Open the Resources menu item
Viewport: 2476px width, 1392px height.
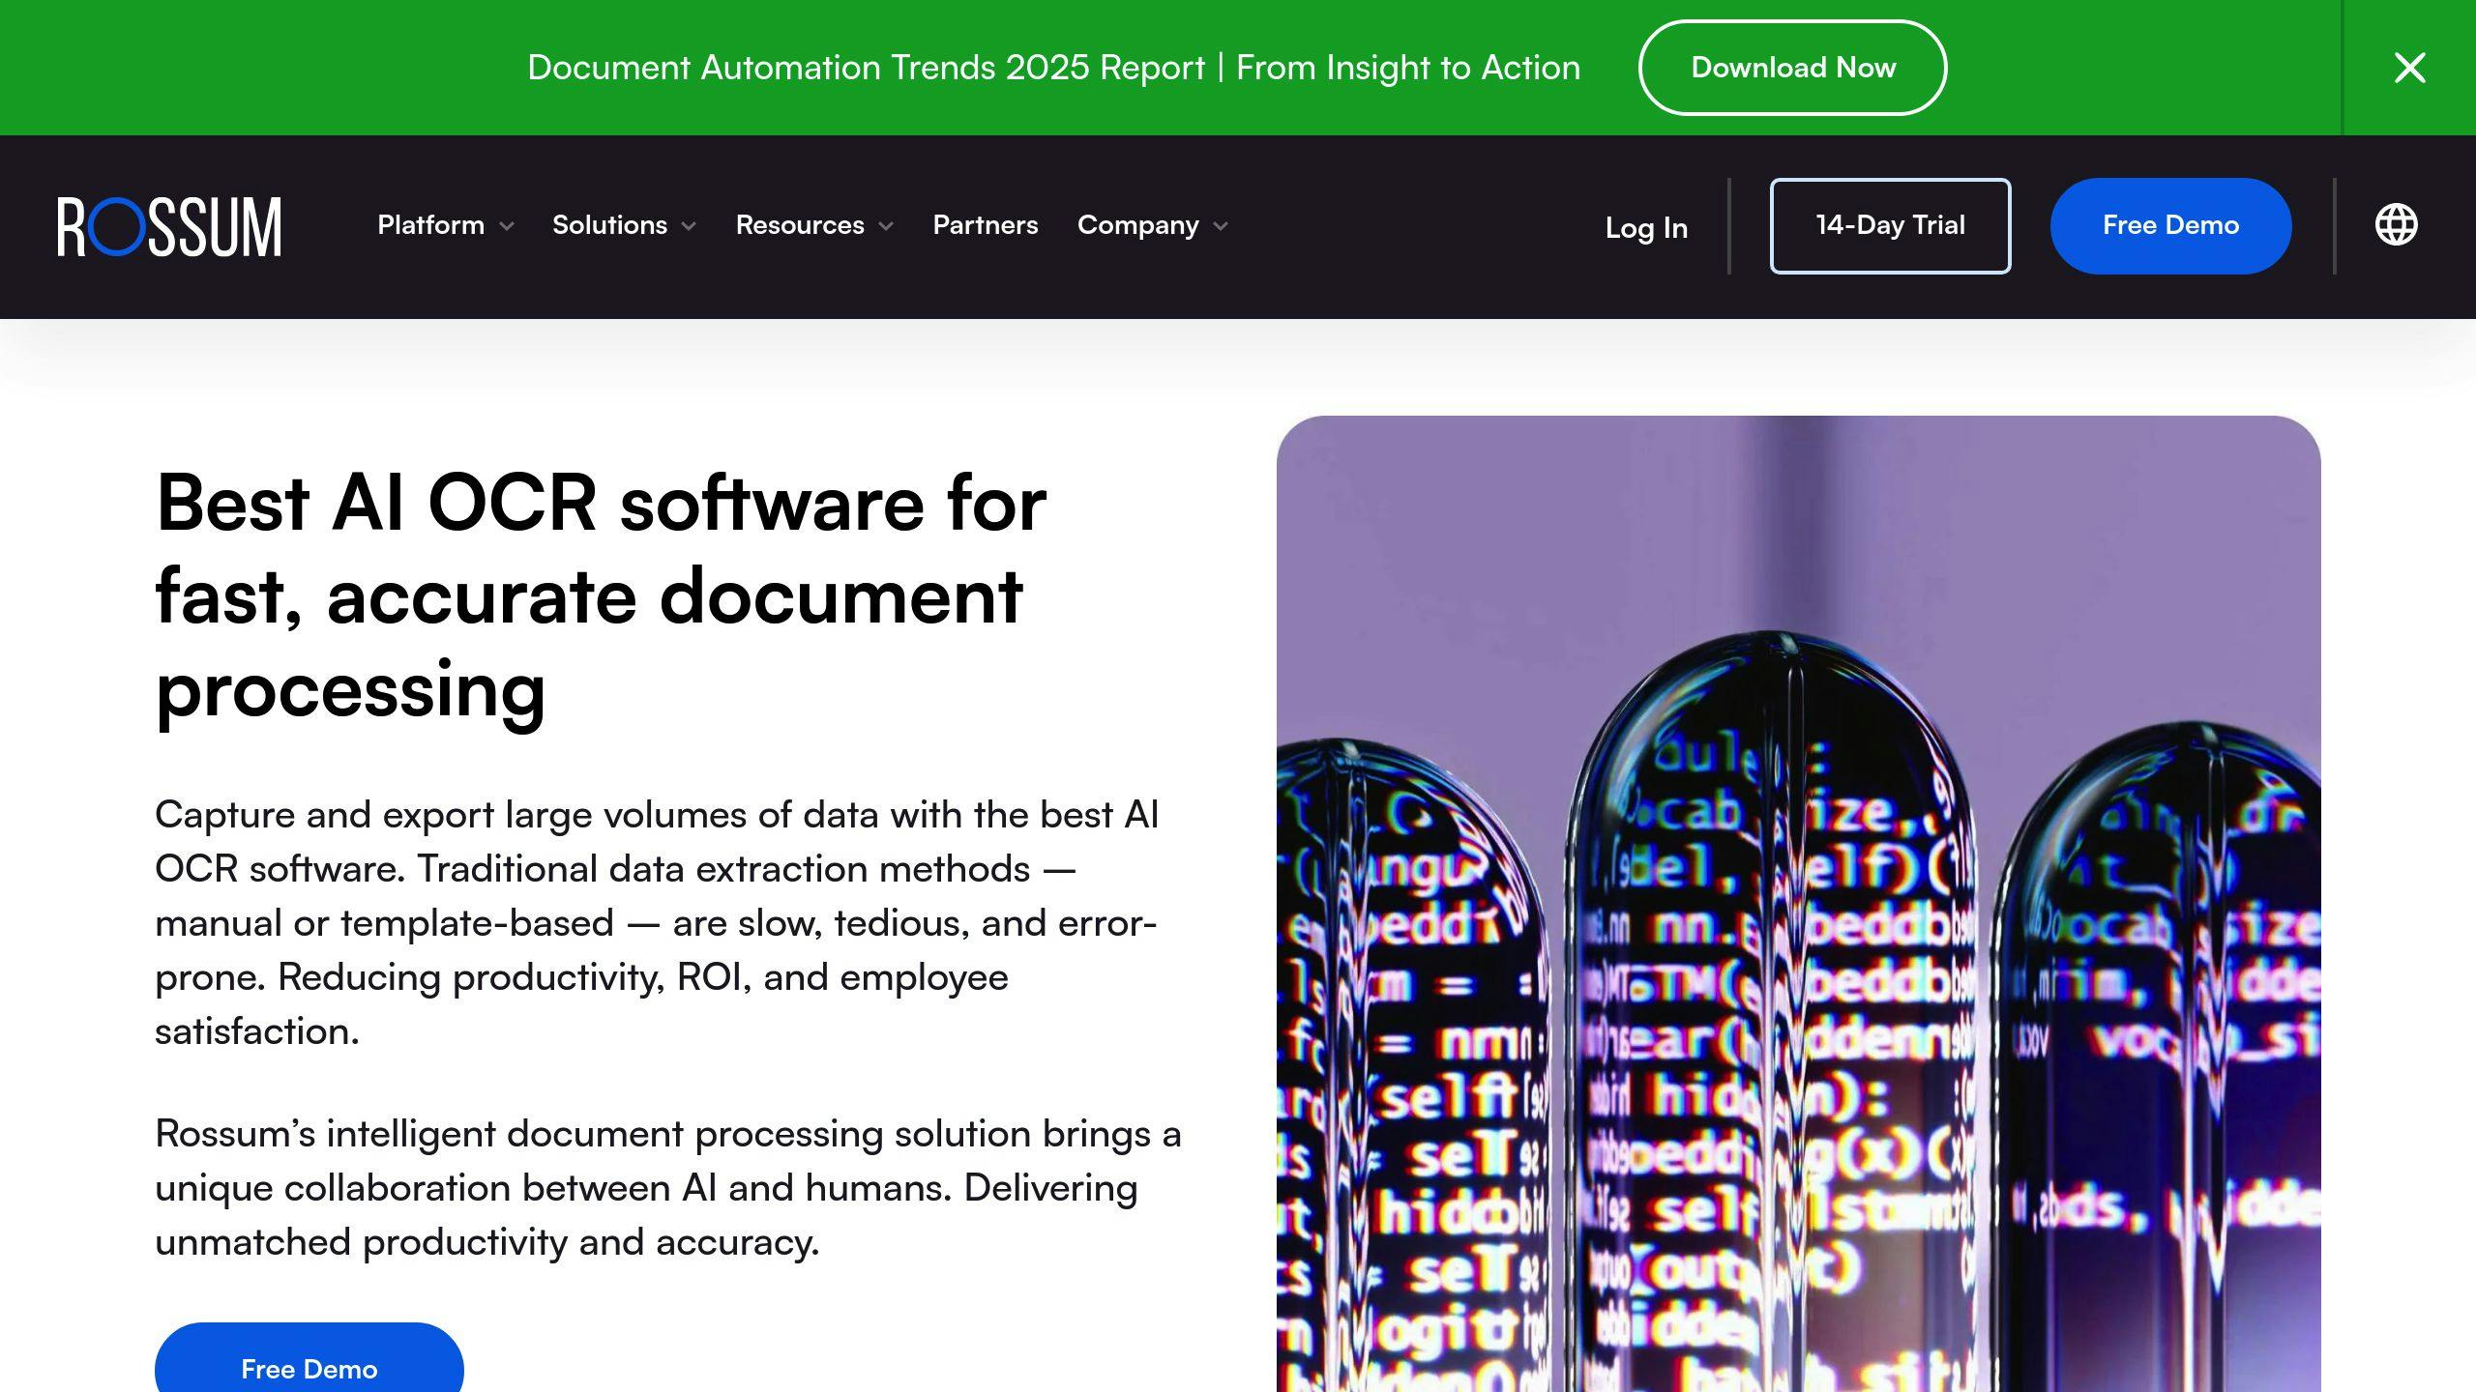(800, 225)
